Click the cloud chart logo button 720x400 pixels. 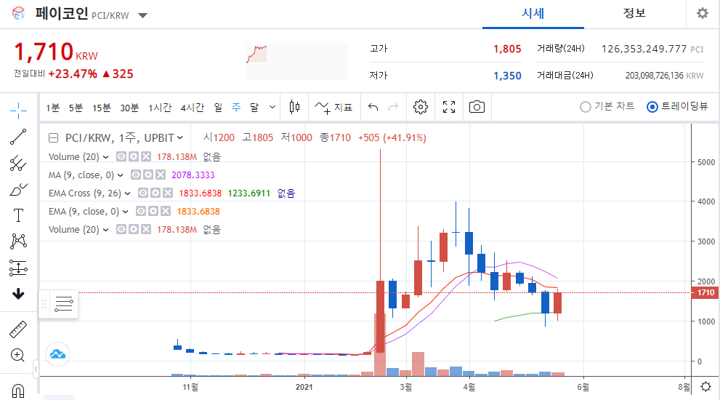(x=57, y=354)
